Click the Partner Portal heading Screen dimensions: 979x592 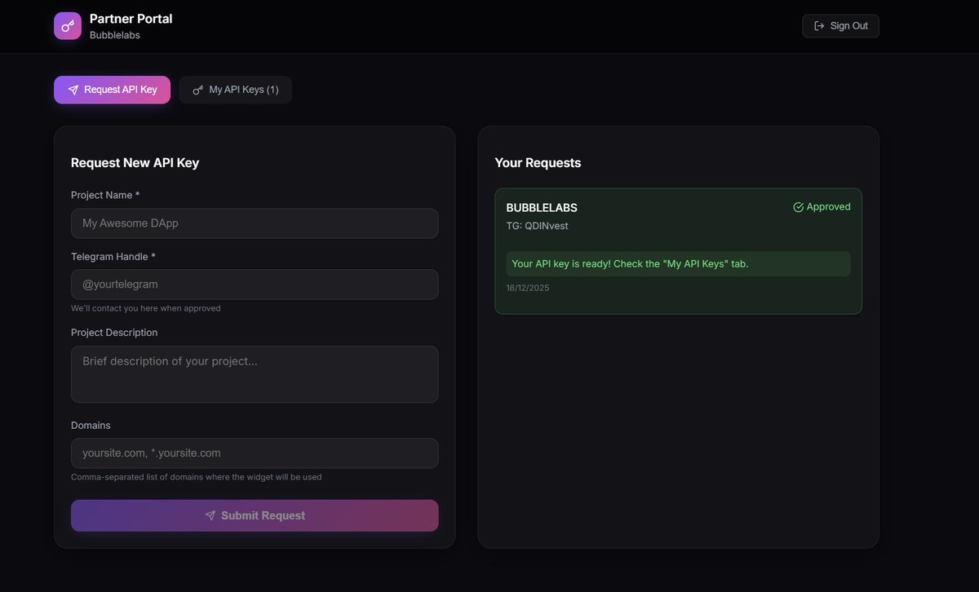point(131,19)
